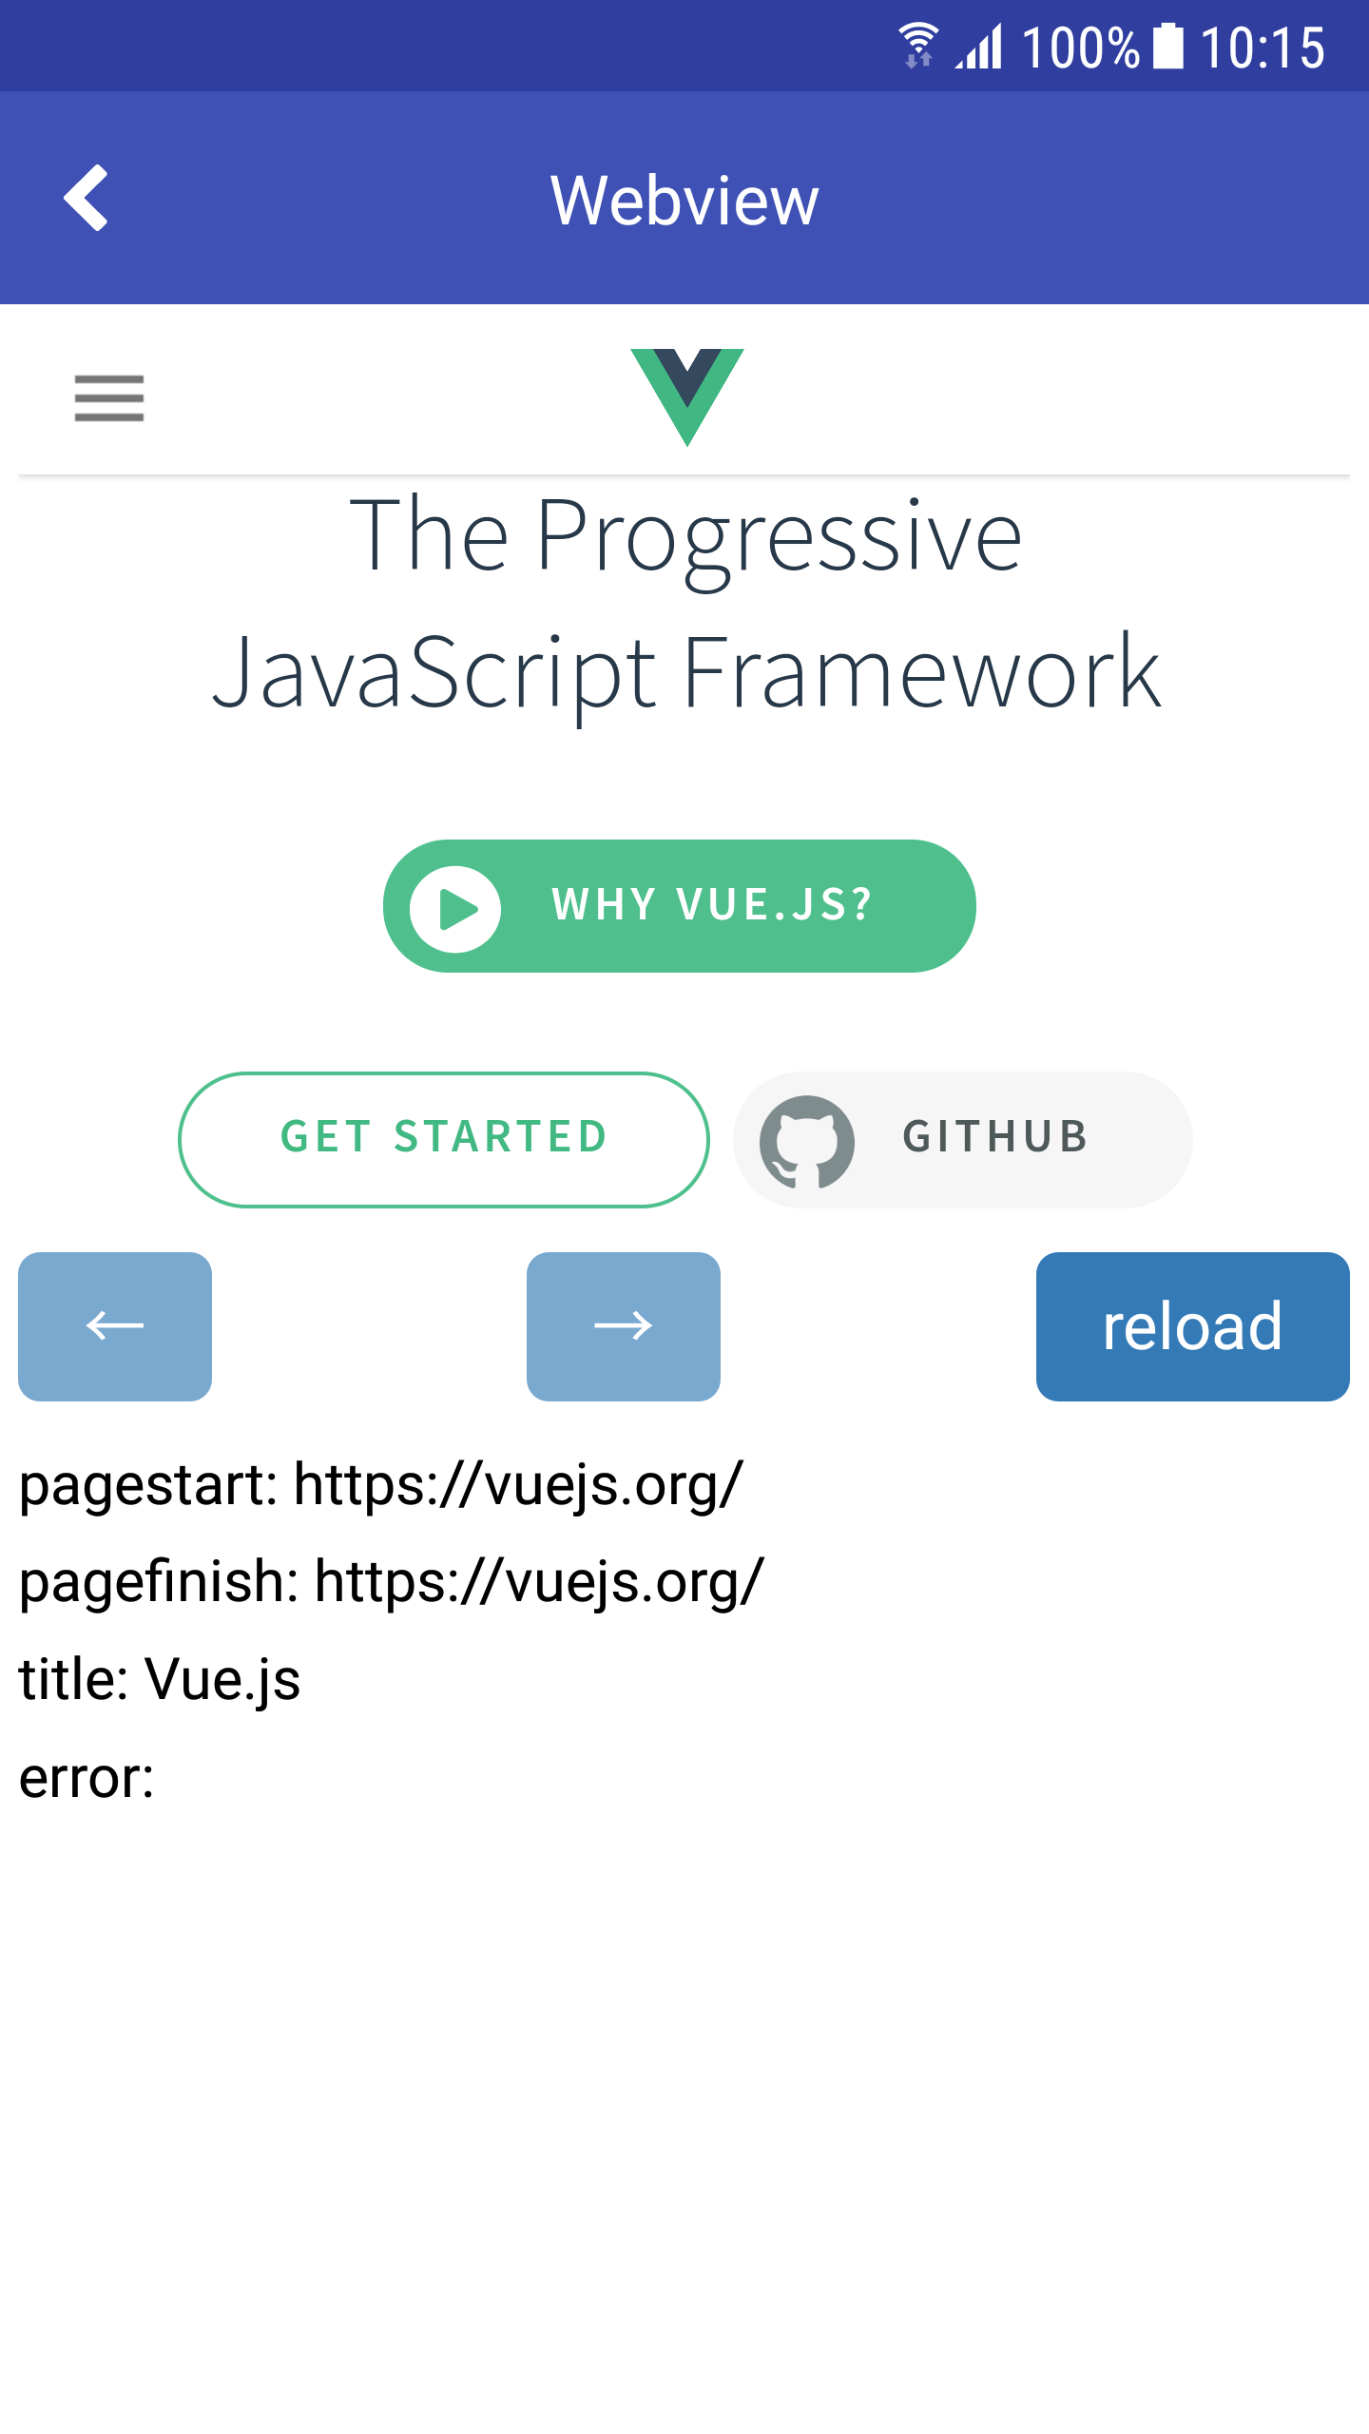
Task: Tap the pagestart URL line
Action: (x=380, y=1484)
